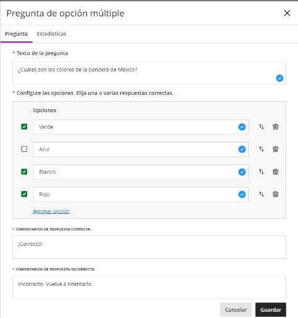
Task: Click reorder arrows for Azul option
Action: (x=261, y=149)
